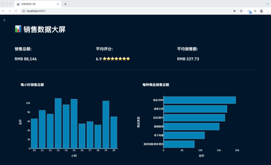Click the 每小时销售总额 chart title
The width and height of the screenshot is (271, 165).
point(32,85)
